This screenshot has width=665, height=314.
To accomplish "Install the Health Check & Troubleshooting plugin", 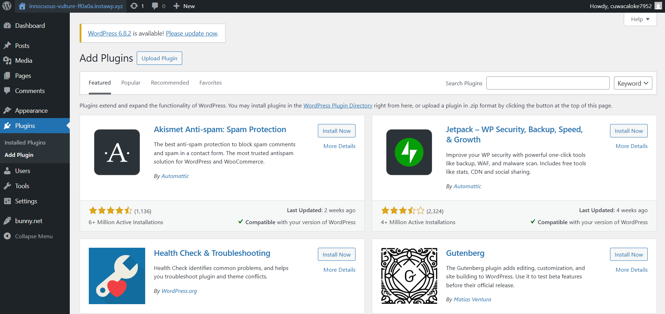I will click(337, 254).
